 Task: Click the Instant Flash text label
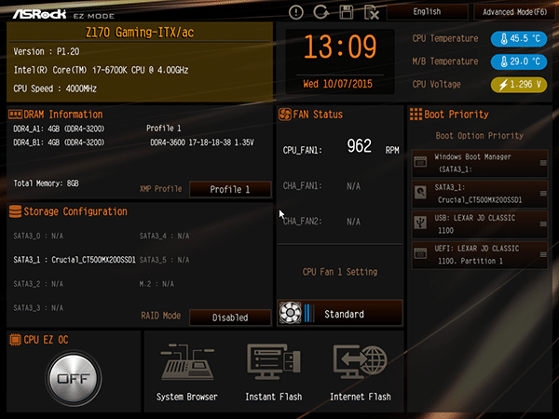click(x=274, y=397)
